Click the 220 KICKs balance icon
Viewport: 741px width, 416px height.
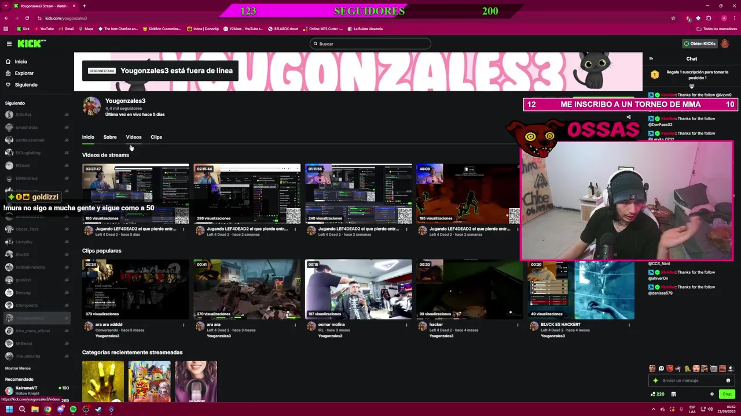(657, 395)
